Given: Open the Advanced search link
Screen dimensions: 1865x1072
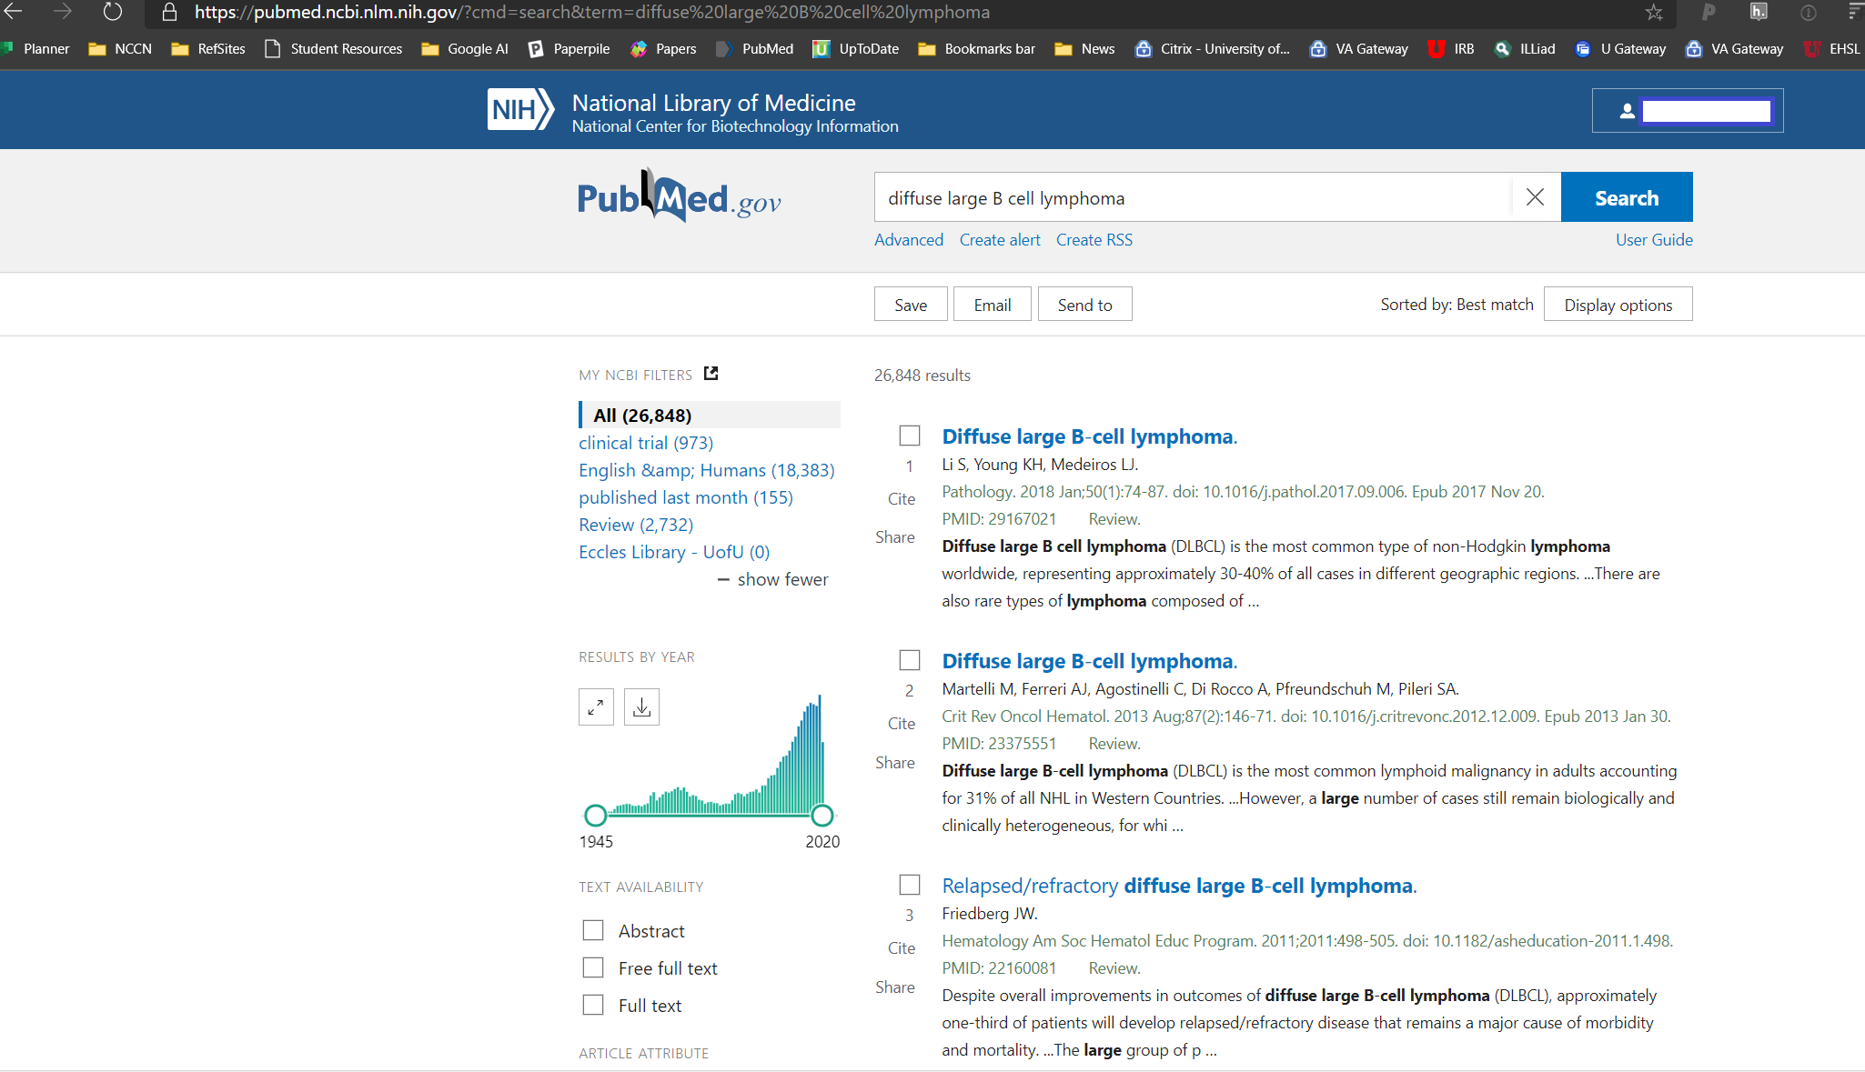Looking at the screenshot, I should pyautogui.click(x=909, y=240).
